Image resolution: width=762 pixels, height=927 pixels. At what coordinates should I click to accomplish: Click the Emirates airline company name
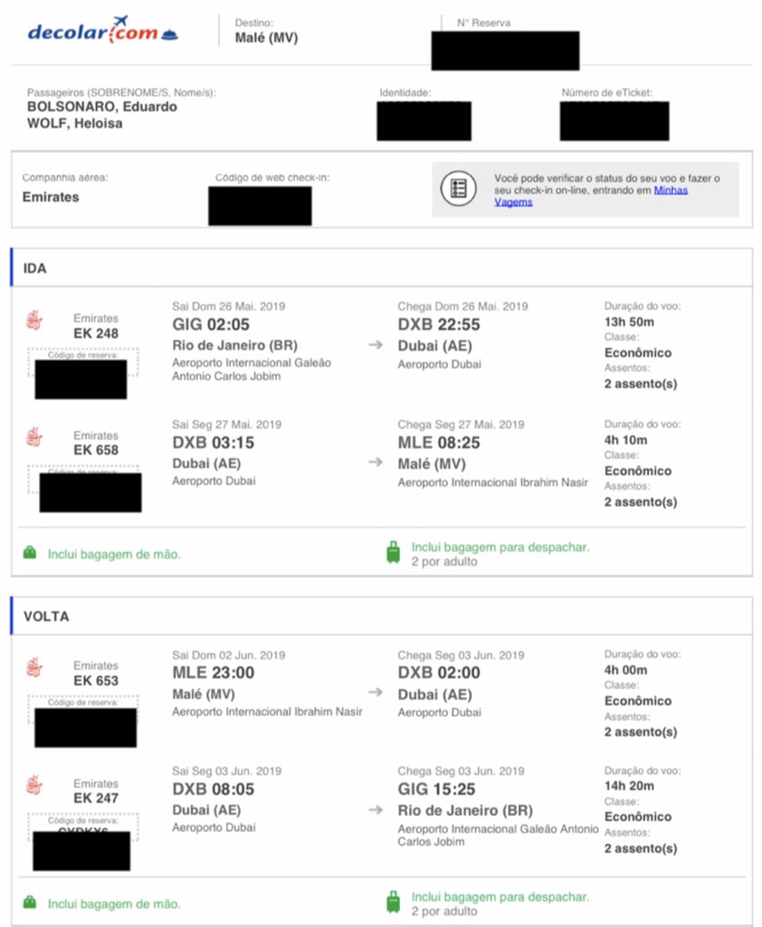pyautogui.click(x=51, y=196)
